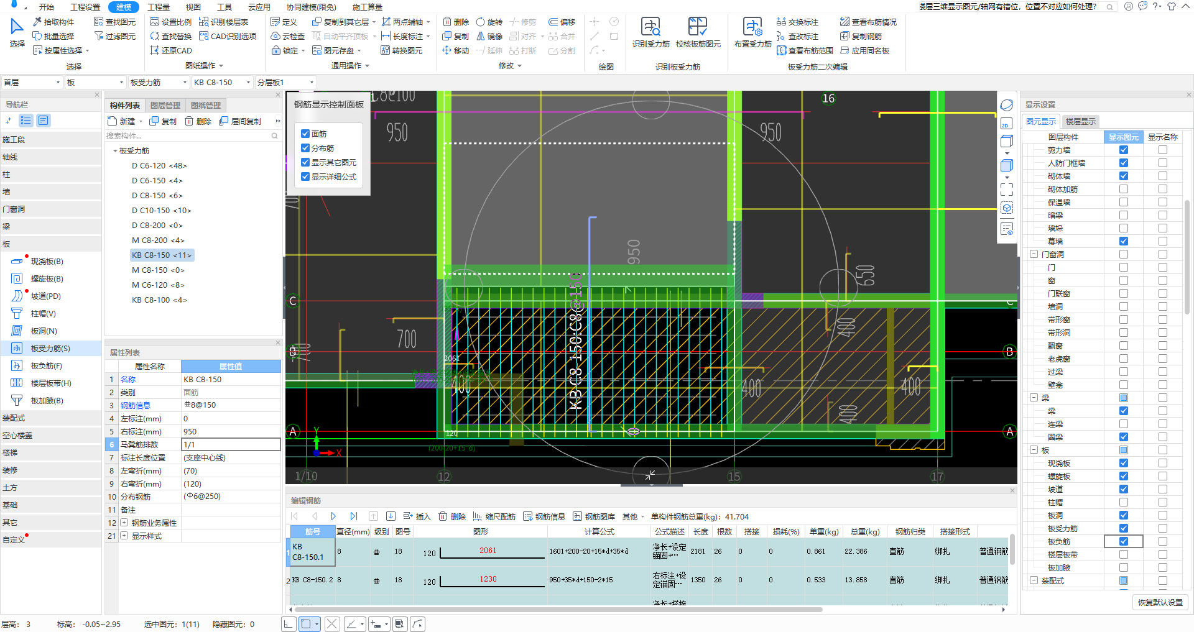Switch to 图层管理 tab

pos(165,105)
